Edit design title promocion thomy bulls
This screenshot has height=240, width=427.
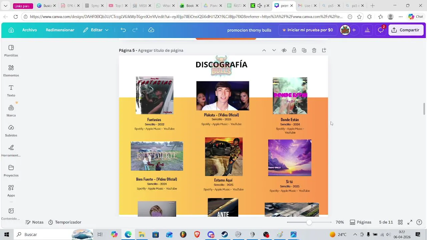coord(249,30)
